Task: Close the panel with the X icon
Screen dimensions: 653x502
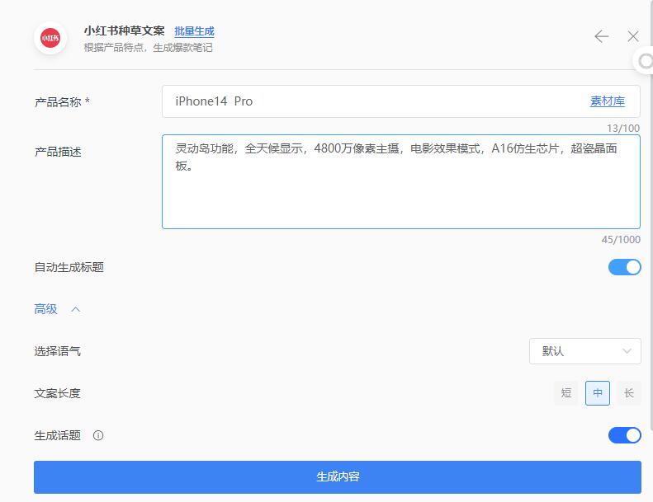Action: (633, 36)
